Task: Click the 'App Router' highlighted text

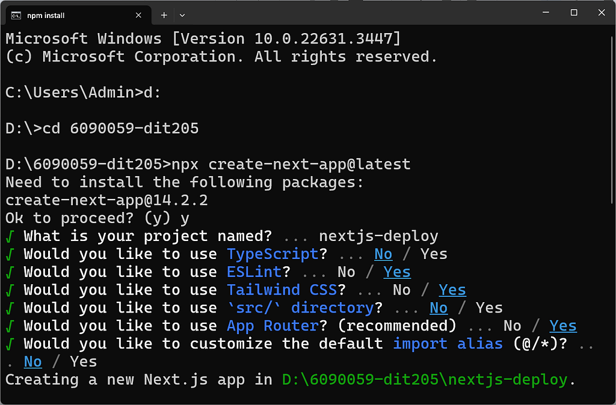Action: click(273, 326)
